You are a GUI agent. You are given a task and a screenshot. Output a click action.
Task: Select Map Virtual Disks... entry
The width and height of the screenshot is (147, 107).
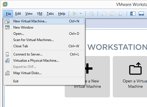tap(44, 73)
